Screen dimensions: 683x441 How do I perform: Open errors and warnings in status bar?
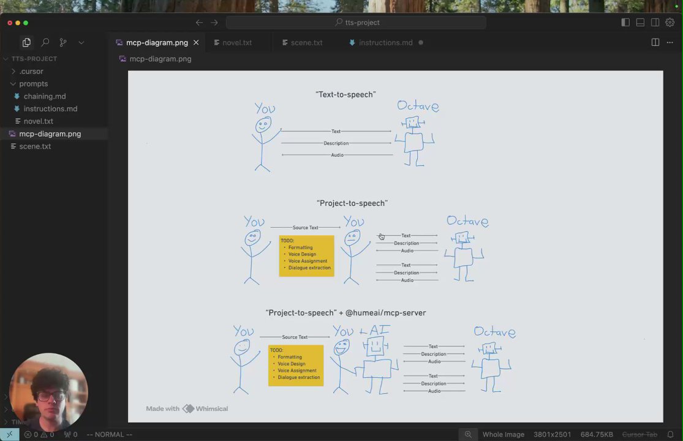39,434
